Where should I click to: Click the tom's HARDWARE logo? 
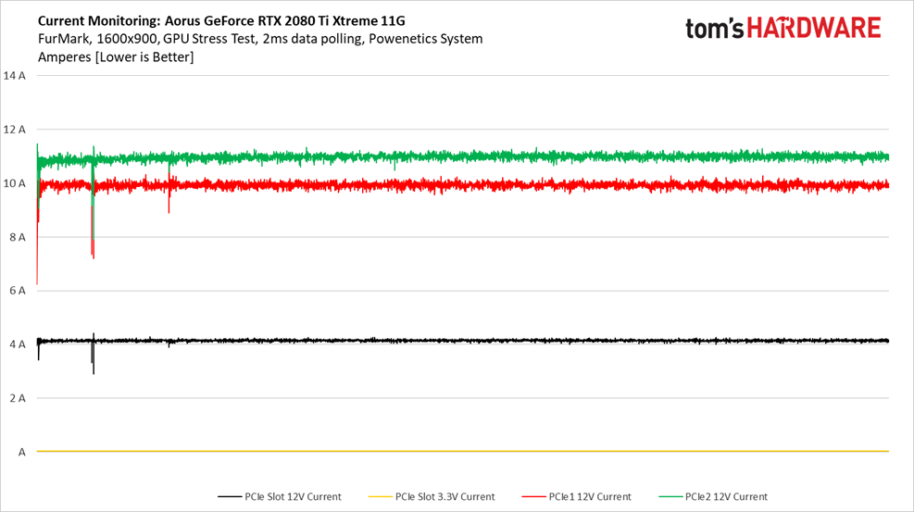tap(783, 28)
